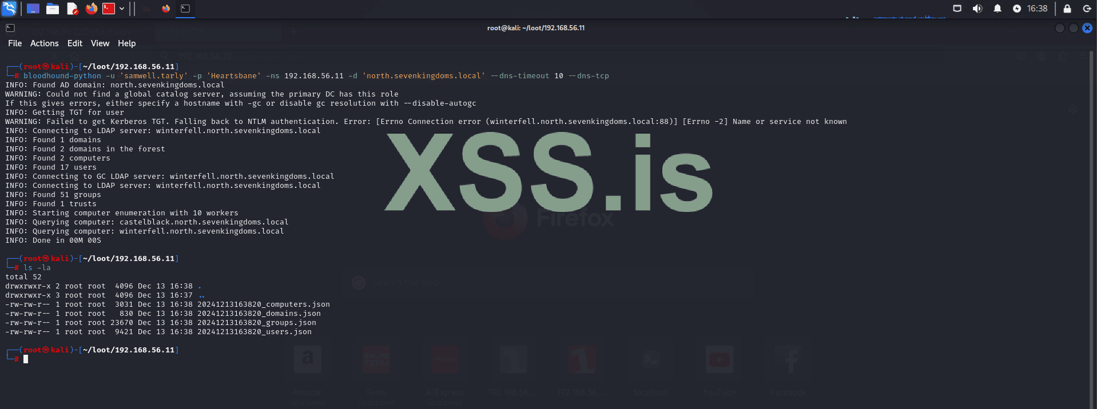
Task: Open the File menu
Action: point(15,43)
